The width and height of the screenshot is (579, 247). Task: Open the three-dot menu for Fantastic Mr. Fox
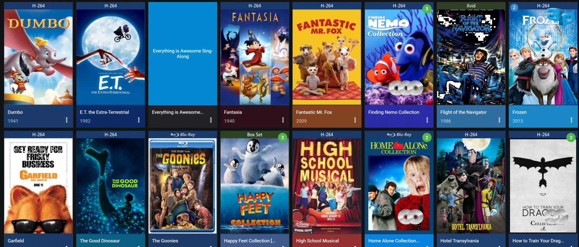(355, 120)
